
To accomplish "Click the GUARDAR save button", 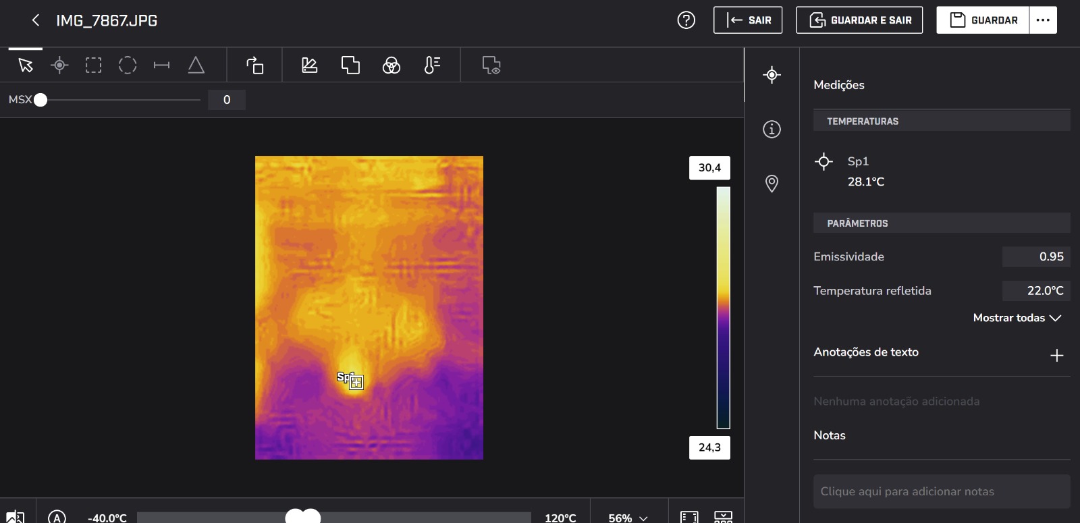I will [983, 20].
